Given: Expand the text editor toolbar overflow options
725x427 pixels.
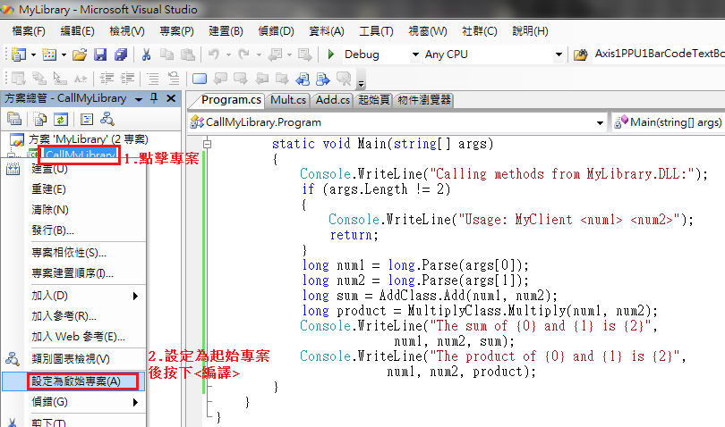Looking at the screenshot, I should (361, 83).
